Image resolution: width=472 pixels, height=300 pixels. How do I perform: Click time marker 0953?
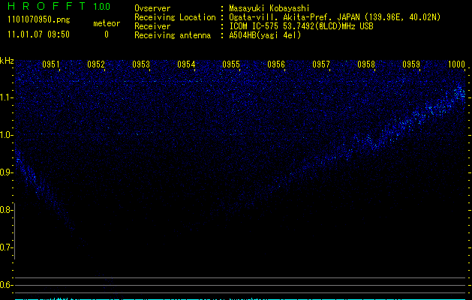141,64
